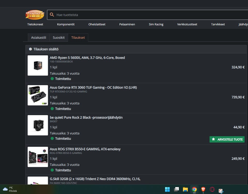Click product code TUF-RTX3060-O12G-V2-GAMING
The height and width of the screenshot is (194, 248).
(68, 91)
